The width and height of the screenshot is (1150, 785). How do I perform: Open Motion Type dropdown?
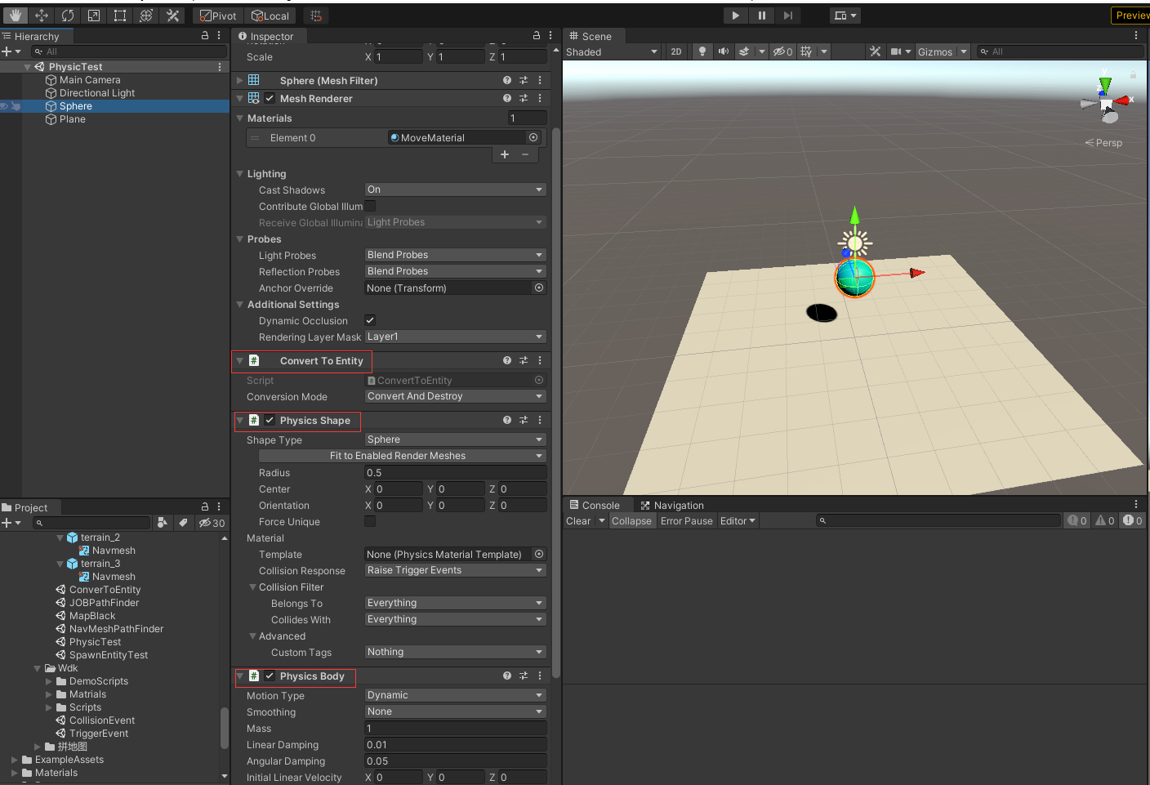tap(456, 695)
